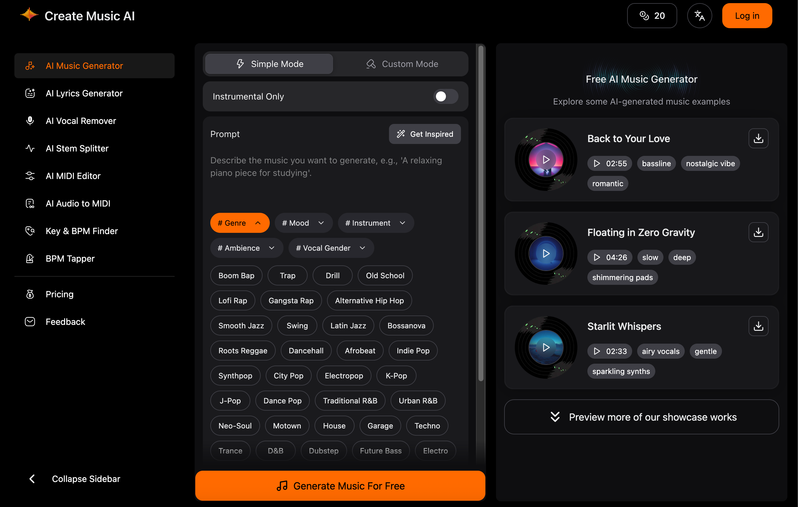The width and height of the screenshot is (798, 507).
Task: Play the Floating in Zero Gravity track
Action: [x=546, y=253]
